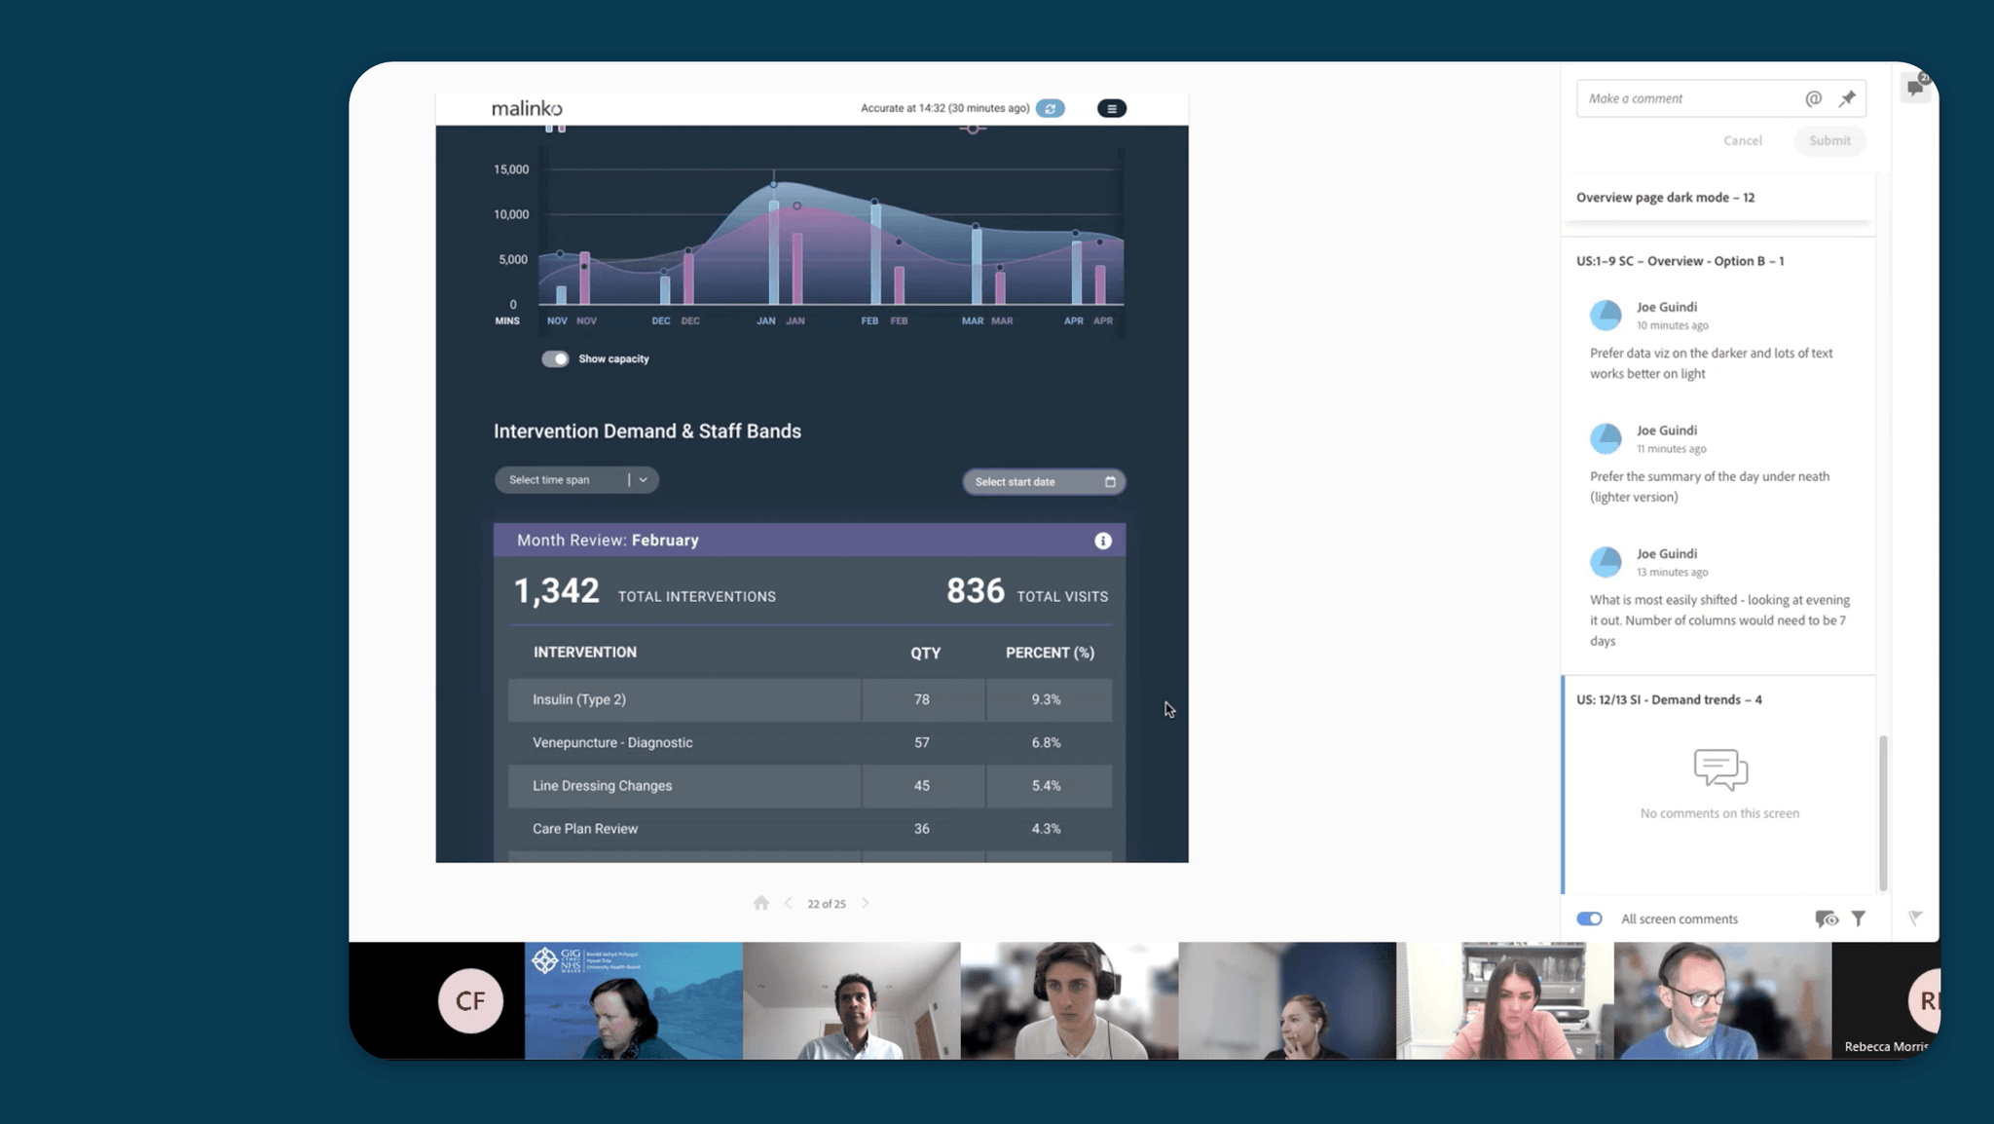This screenshot has width=1994, height=1124.
Task: Click the PERCENT (%) column header
Action: (x=1050, y=653)
